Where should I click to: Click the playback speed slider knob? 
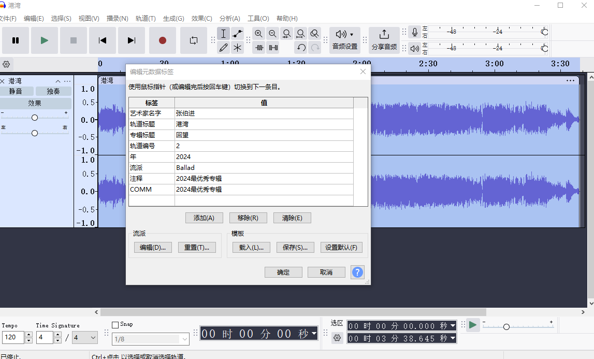click(x=506, y=327)
